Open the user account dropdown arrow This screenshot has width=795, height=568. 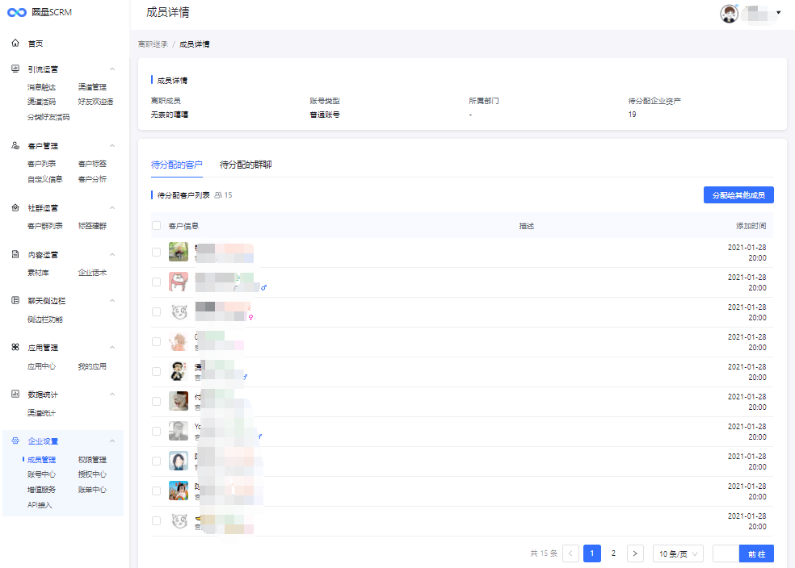point(778,13)
